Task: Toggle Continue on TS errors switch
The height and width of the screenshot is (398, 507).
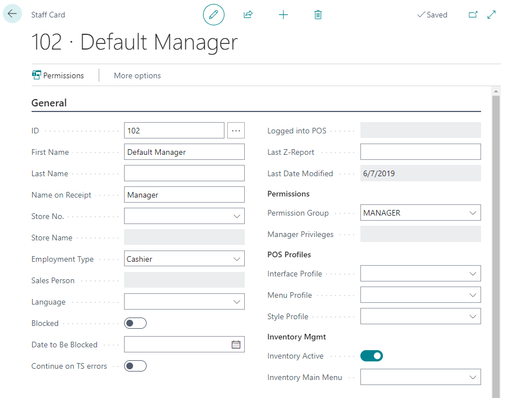Action: pos(135,366)
